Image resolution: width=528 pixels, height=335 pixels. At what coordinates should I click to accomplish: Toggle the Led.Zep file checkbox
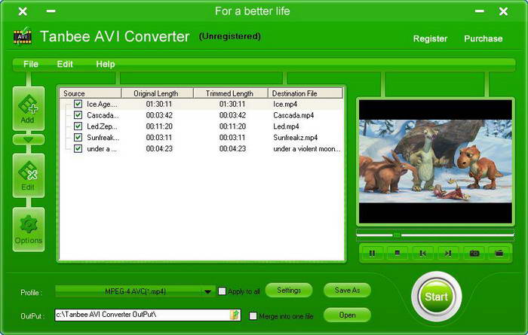(x=78, y=126)
